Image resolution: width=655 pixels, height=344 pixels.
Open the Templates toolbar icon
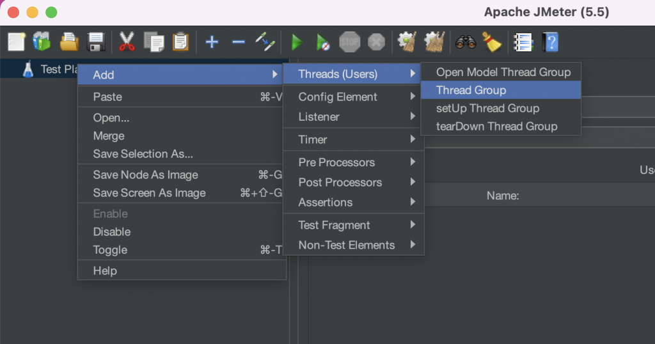coord(42,43)
